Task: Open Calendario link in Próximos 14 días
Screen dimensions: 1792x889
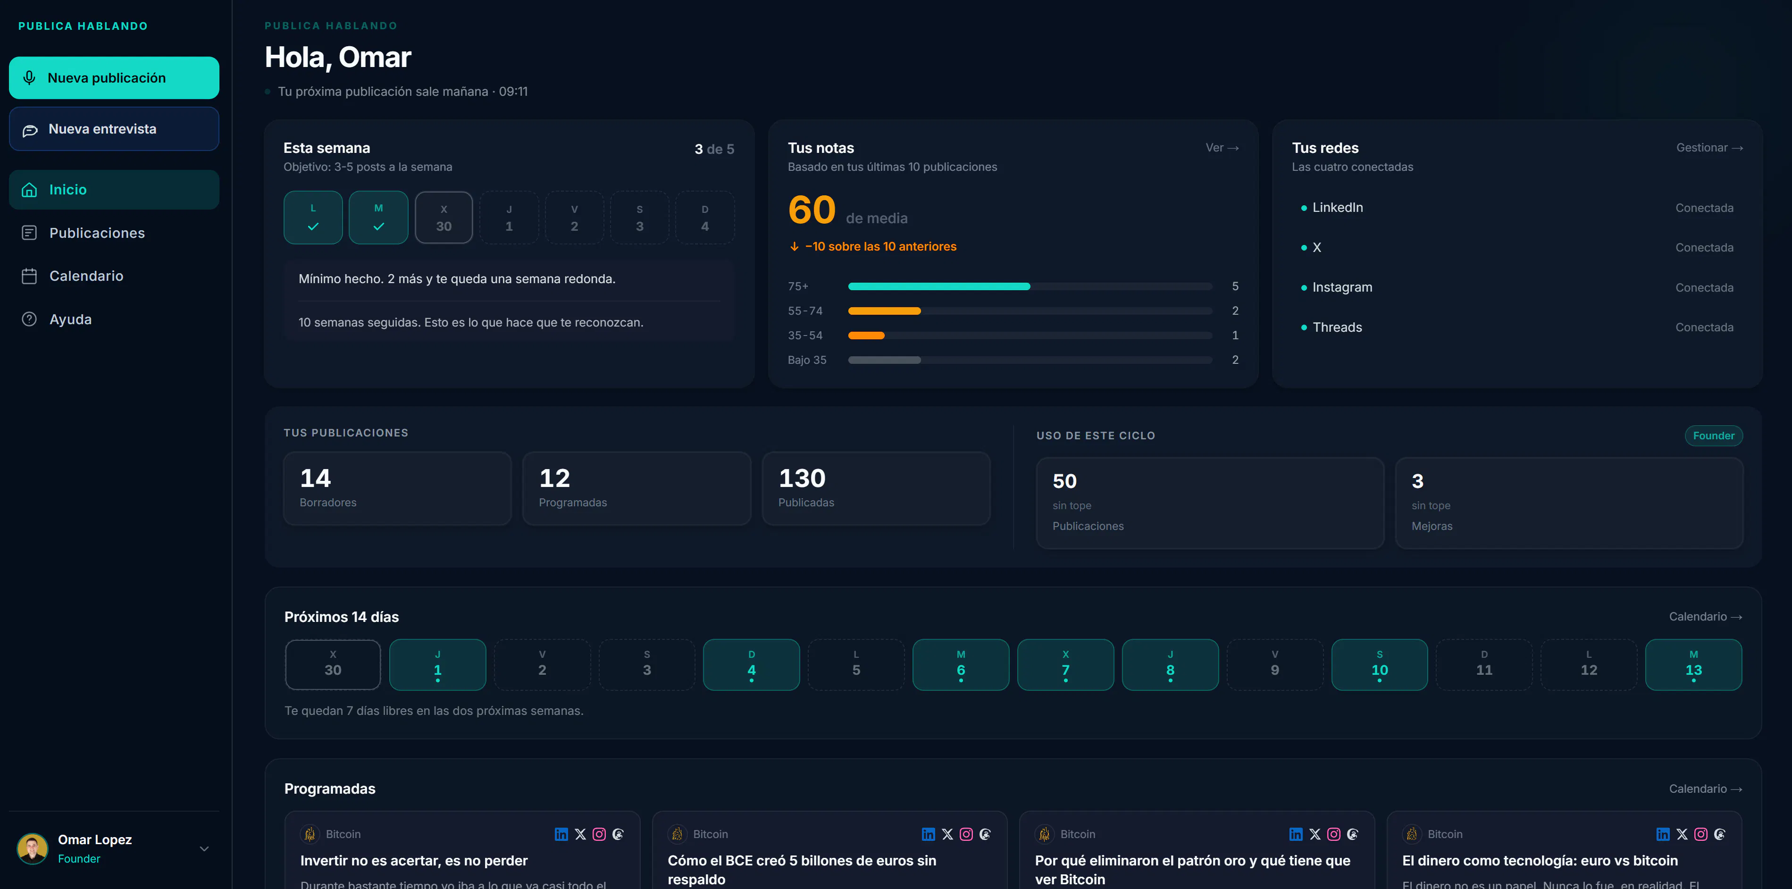Action: 1705,616
